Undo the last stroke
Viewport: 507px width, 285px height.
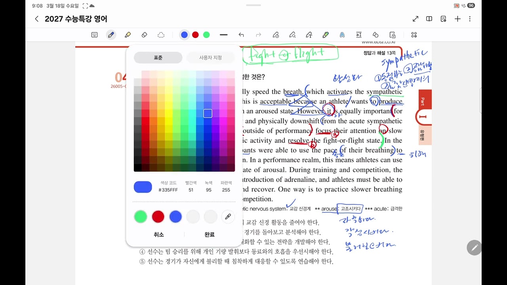[x=241, y=35]
